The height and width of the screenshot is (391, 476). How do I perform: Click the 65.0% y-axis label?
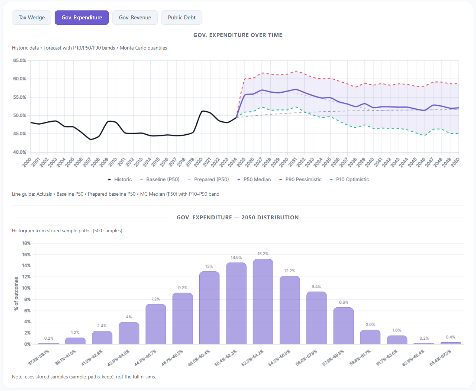coord(20,60)
